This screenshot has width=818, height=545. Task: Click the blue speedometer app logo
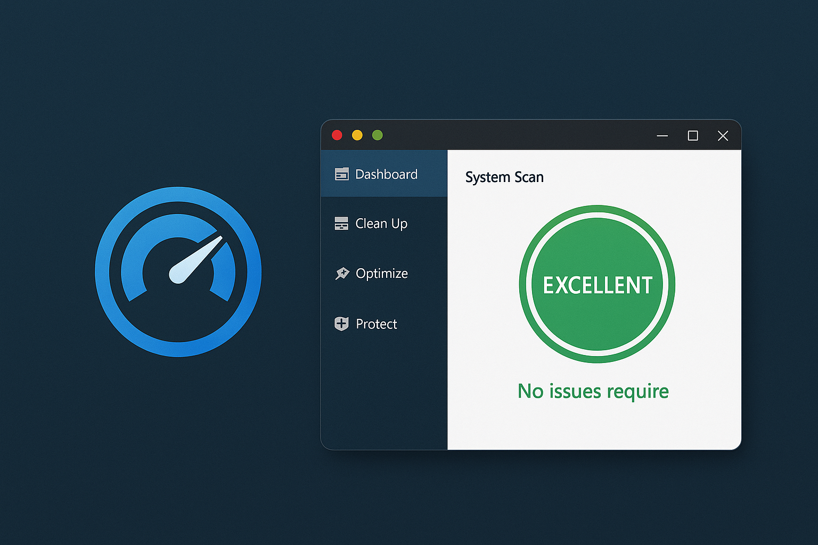point(178,271)
